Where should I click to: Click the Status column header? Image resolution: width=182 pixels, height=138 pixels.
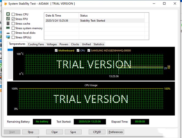point(112,16)
